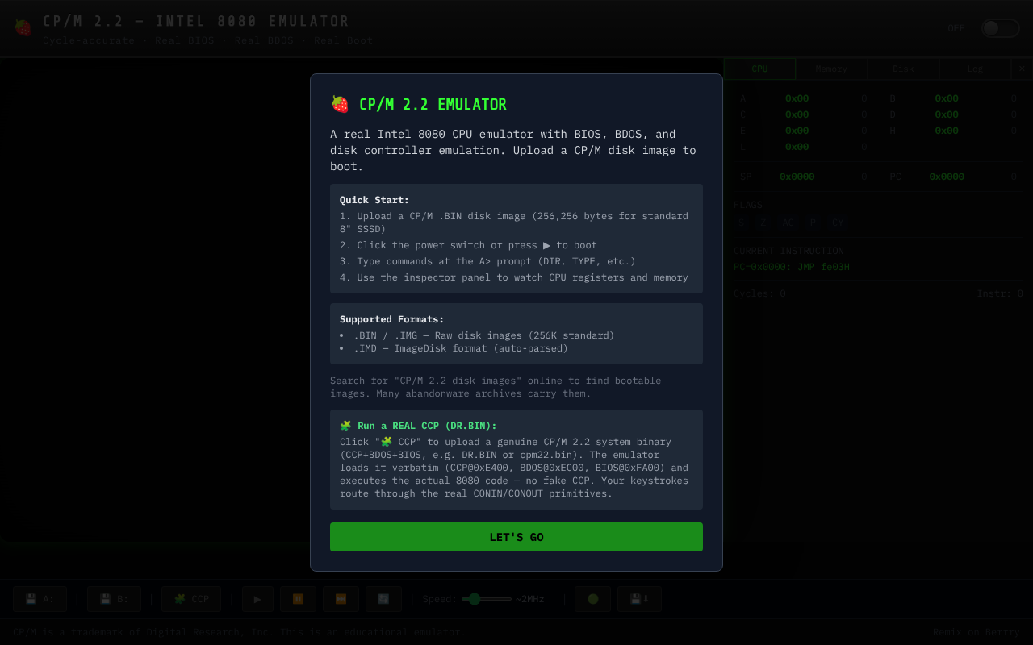Viewport: 1033px width, 645px height.
Task: Click the 'Quick Start:' heading
Action: coord(374,200)
